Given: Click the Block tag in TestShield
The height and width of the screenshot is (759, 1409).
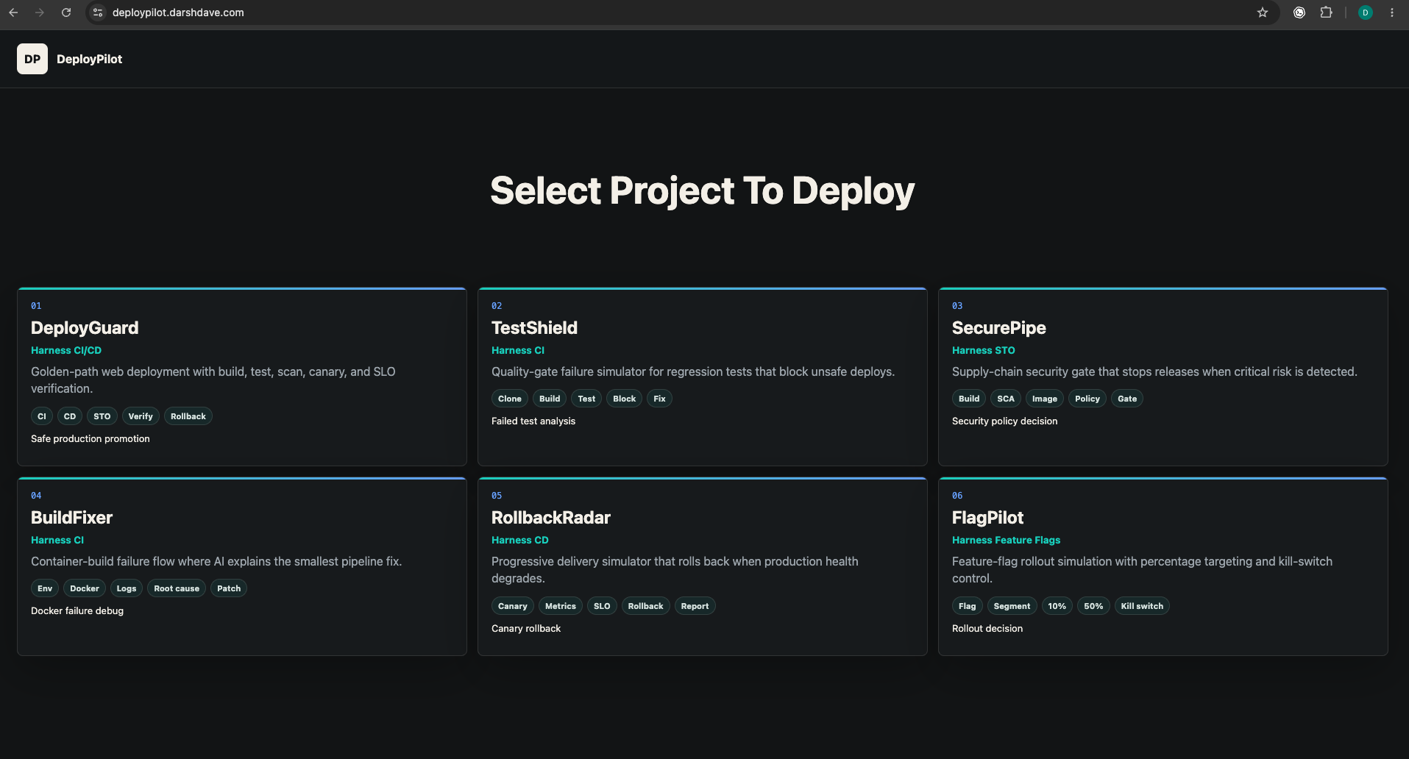Looking at the screenshot, I should [625, 399].
